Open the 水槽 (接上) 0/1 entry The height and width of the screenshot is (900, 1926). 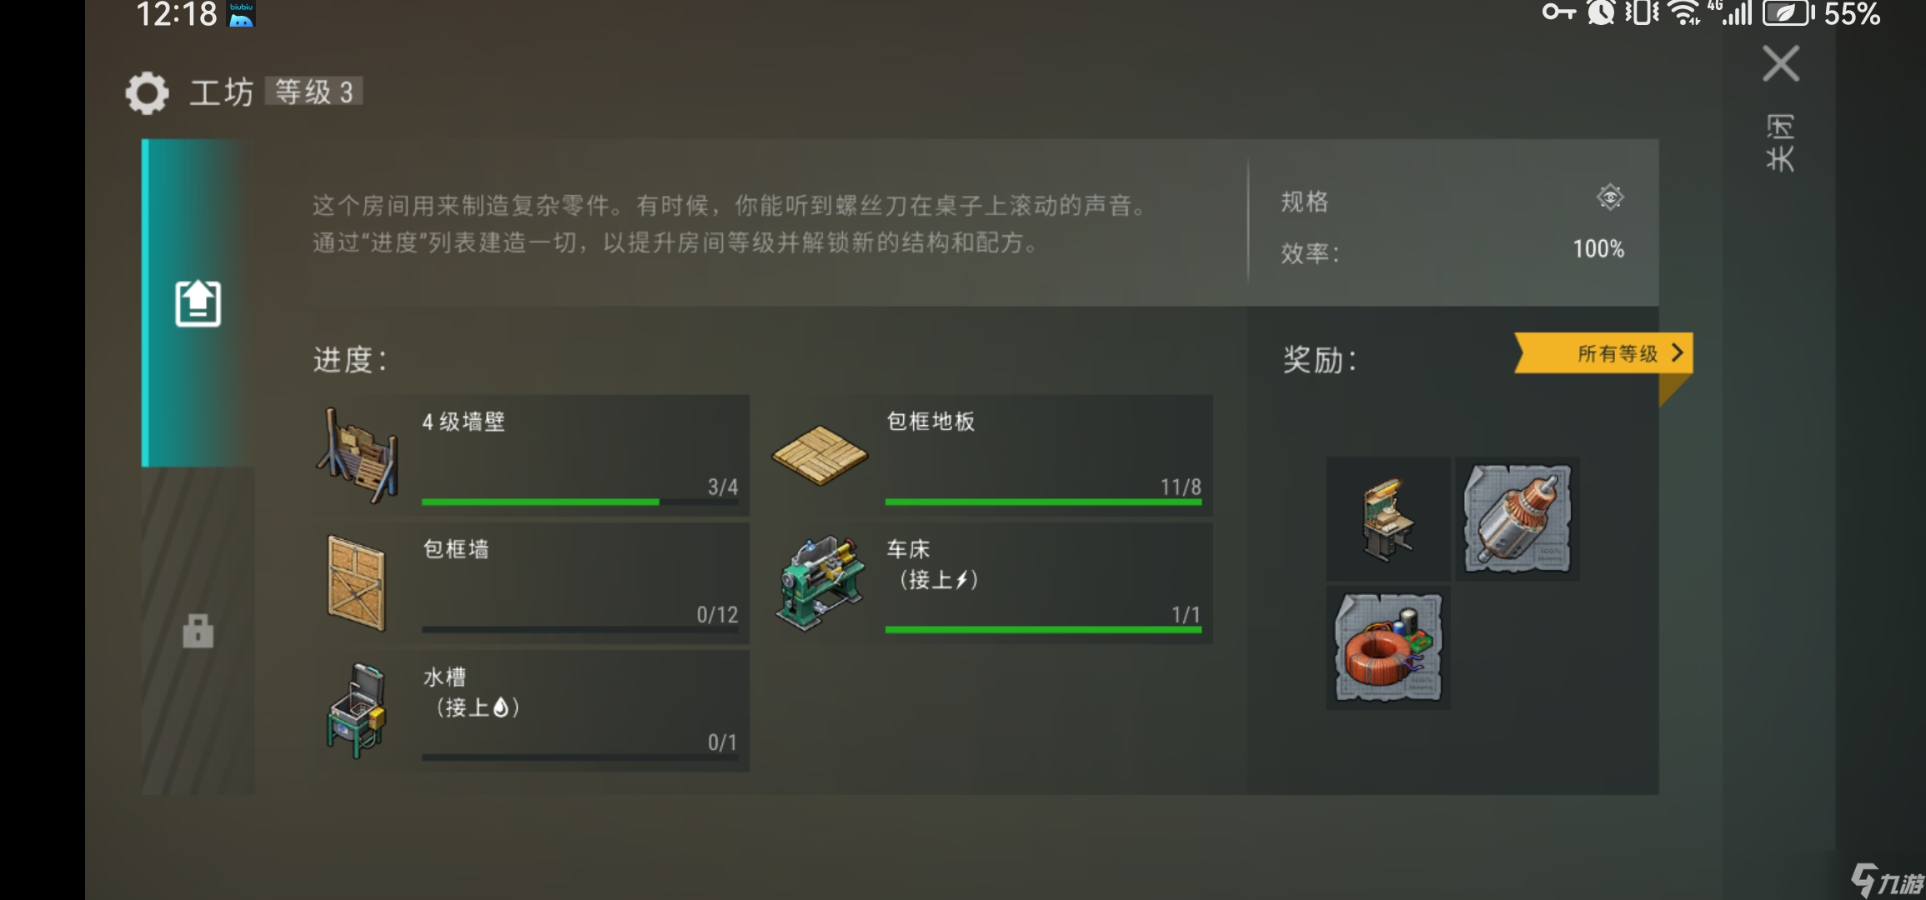click(530, 711)
